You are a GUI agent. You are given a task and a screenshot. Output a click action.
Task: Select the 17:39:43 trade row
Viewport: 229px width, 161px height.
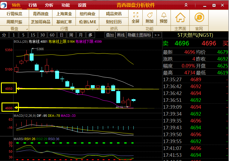[195, 128]
